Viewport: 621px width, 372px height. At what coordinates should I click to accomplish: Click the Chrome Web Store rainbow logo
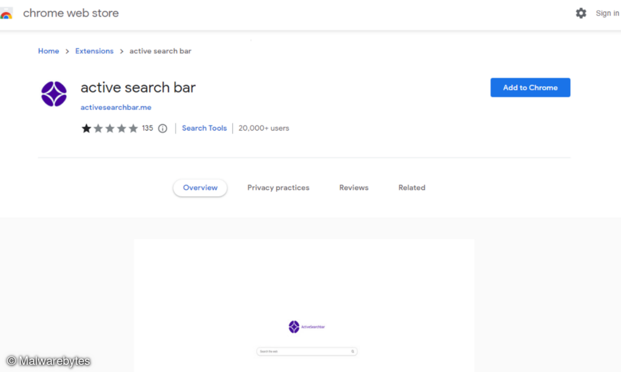[x=6, y=13]
